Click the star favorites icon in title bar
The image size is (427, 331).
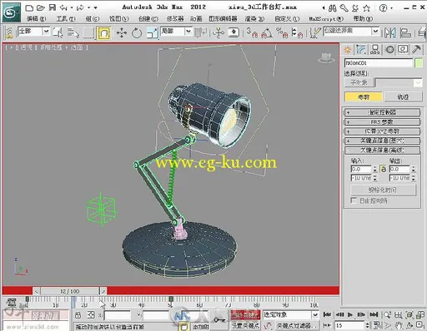point(366,8)
